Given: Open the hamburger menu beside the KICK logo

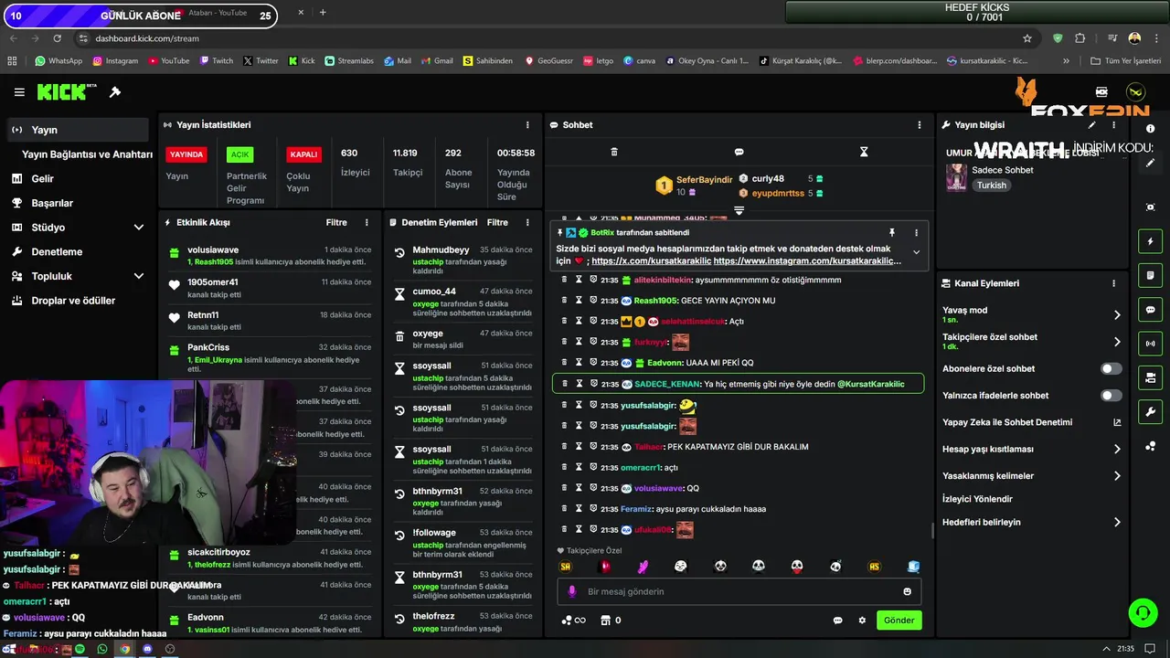Looking at the screenshot, I should (x=19, y=92).
